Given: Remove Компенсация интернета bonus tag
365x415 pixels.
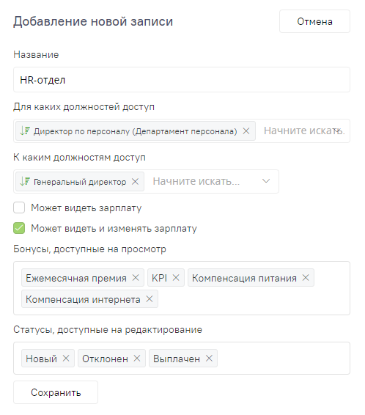Looking at the screenshot, I should coord(150,299).
